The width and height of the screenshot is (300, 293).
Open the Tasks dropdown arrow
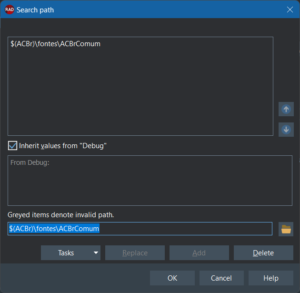click(96, 253)
